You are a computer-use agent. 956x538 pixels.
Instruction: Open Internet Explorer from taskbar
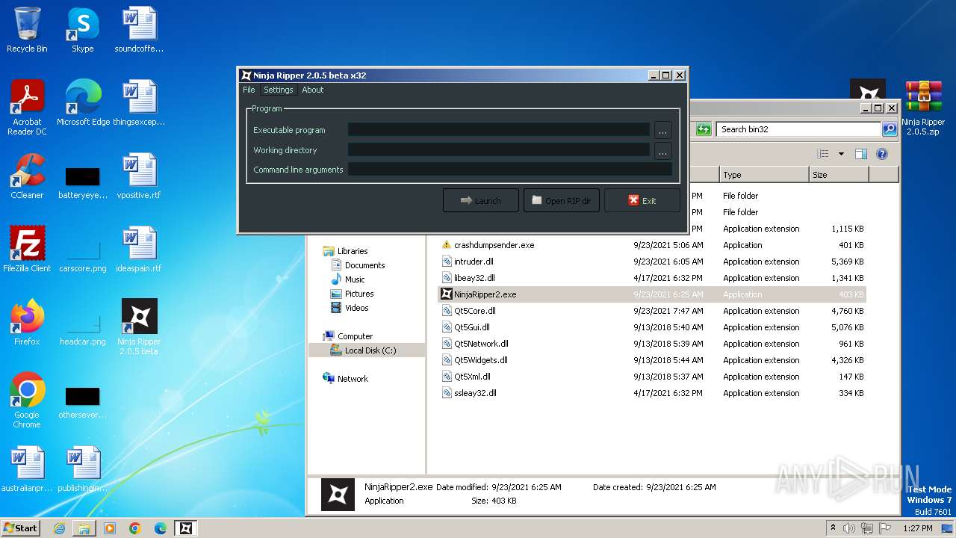click(x=59, y=528)
